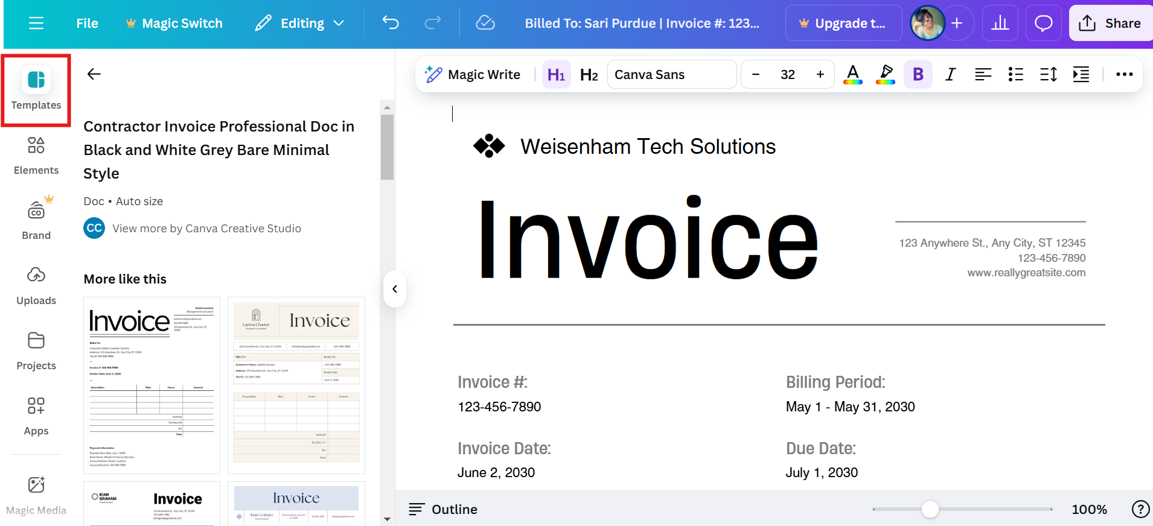Click the 100% zoom level
This screenshot has height=526, width=1153.
[1089, 510]
